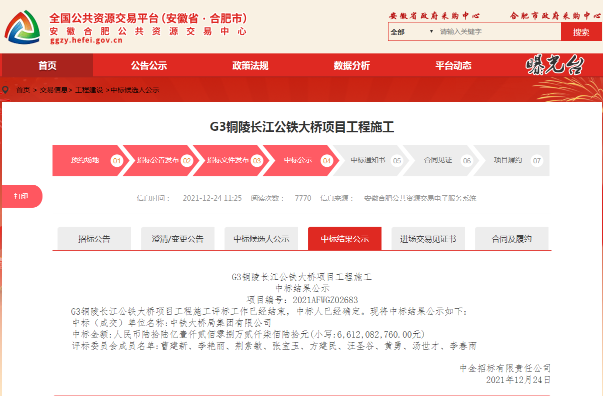603x396 pixels.
Task: Switch to the 招标公告 tab
Action: 94,239
